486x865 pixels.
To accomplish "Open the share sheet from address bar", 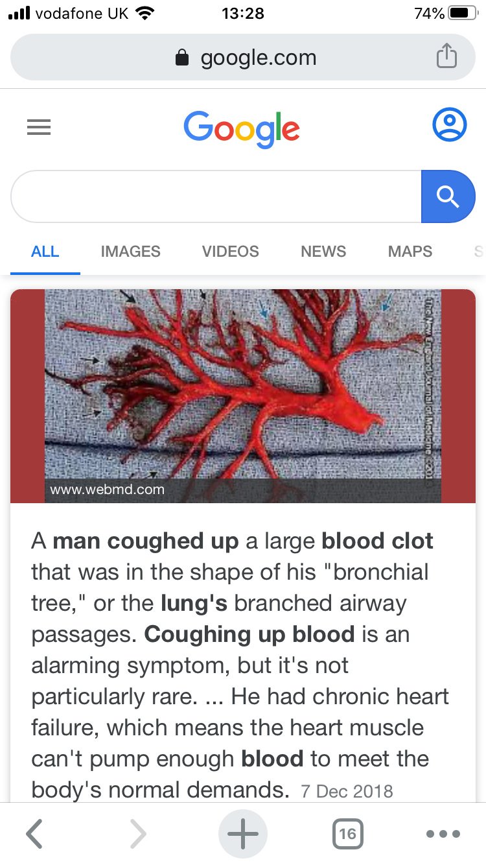I will 446,57.
